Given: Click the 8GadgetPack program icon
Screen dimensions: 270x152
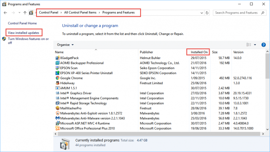Looking at the screenshot, I should pyautogui.click(x=58, y=58).
